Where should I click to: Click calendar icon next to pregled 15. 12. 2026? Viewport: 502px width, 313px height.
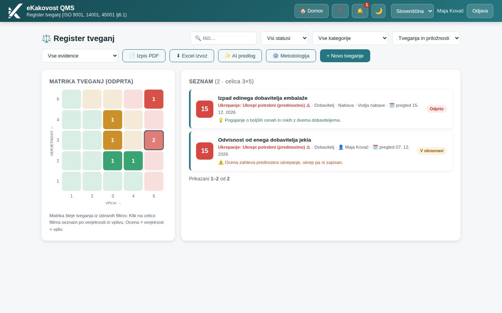[x=392, y=105]
